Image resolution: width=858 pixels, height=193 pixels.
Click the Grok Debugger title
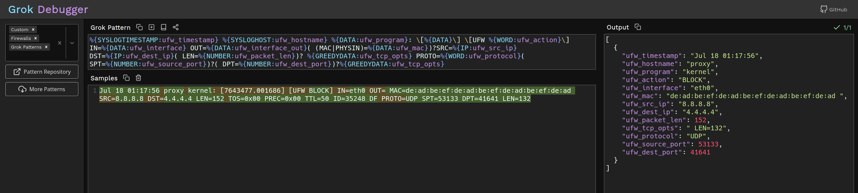[x=48, y=9]
